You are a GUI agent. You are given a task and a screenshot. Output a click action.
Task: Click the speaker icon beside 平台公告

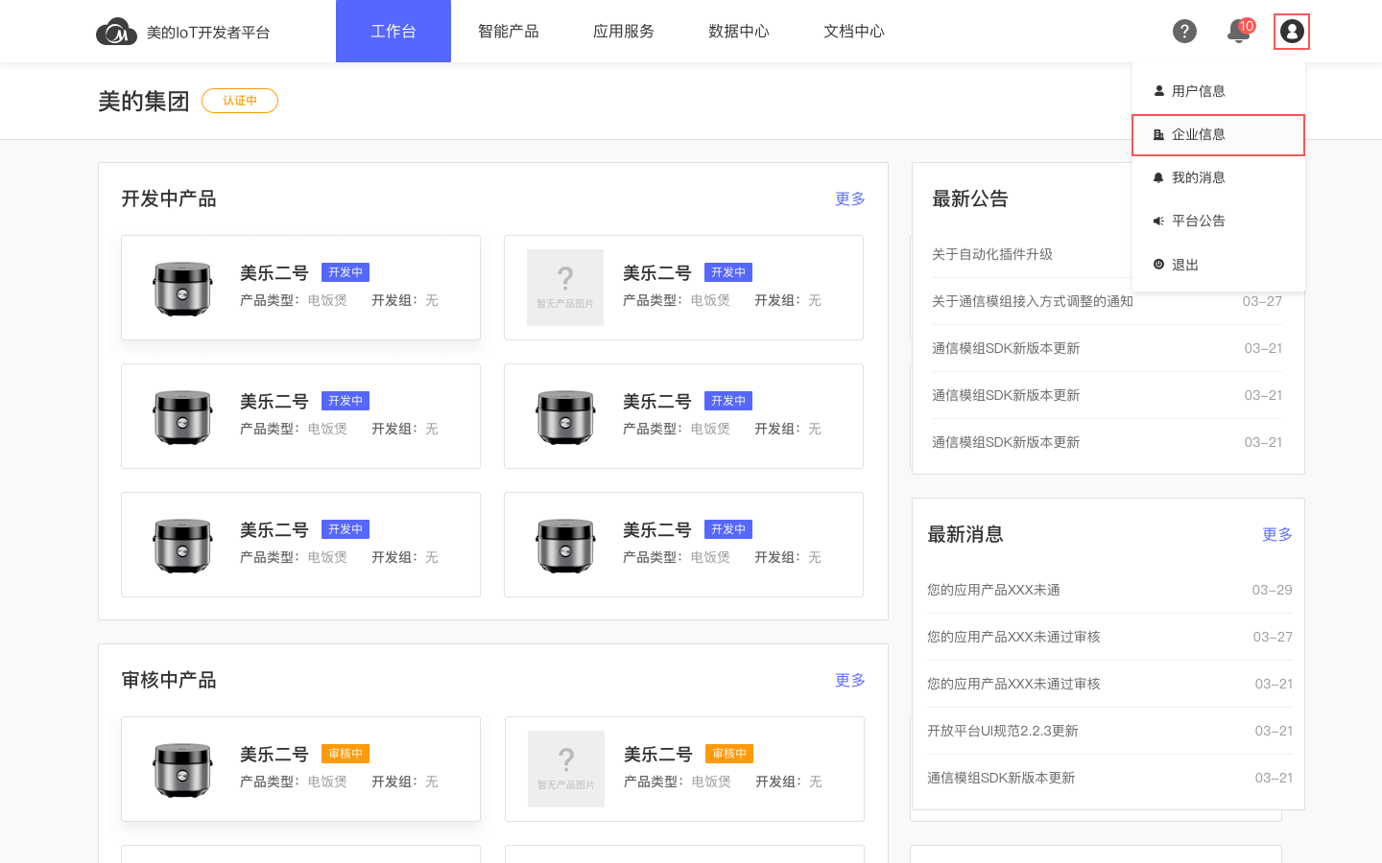tap(1158, 221)
